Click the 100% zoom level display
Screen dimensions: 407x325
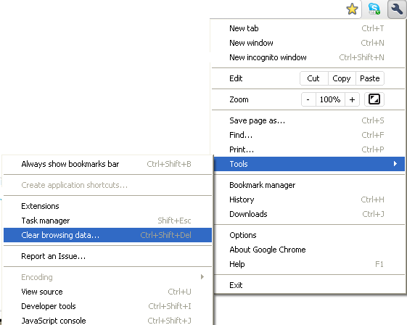pos(330,99)
